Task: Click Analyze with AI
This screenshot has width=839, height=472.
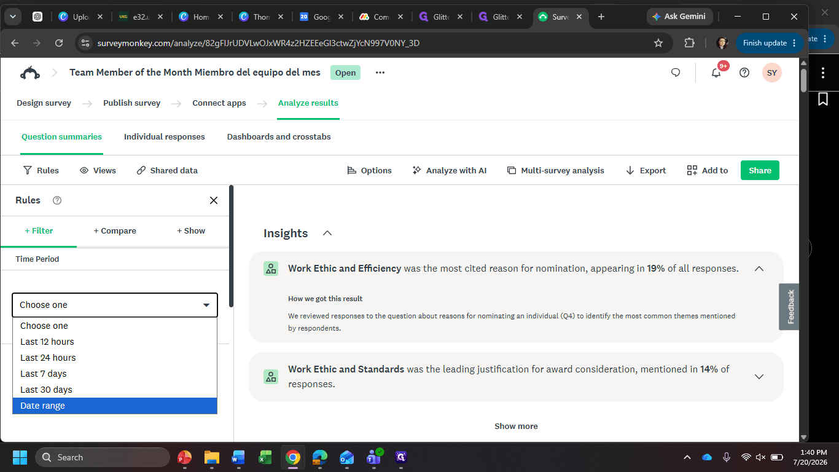Action: point(449,170)
